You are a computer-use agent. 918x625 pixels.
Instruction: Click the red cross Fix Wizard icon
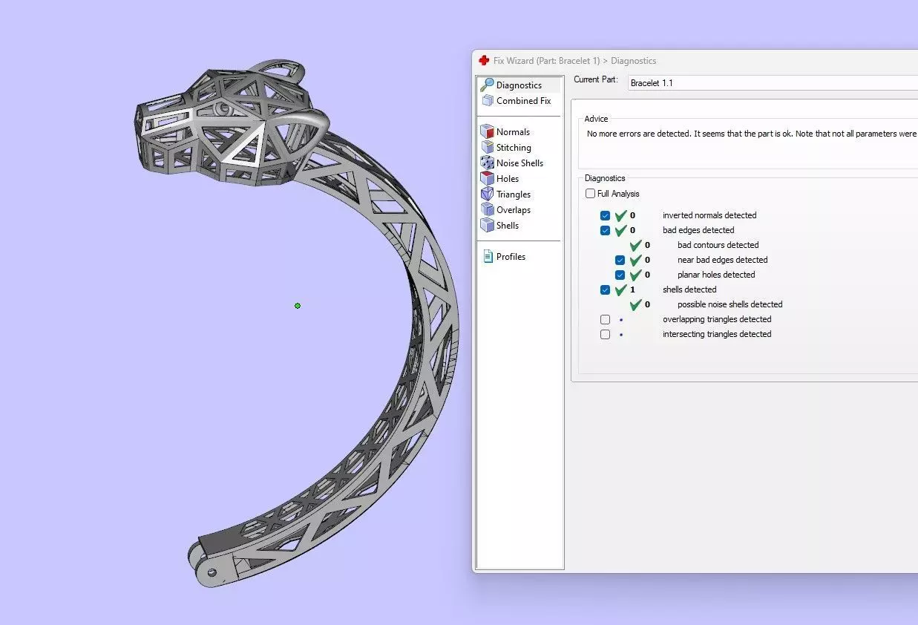484,60
